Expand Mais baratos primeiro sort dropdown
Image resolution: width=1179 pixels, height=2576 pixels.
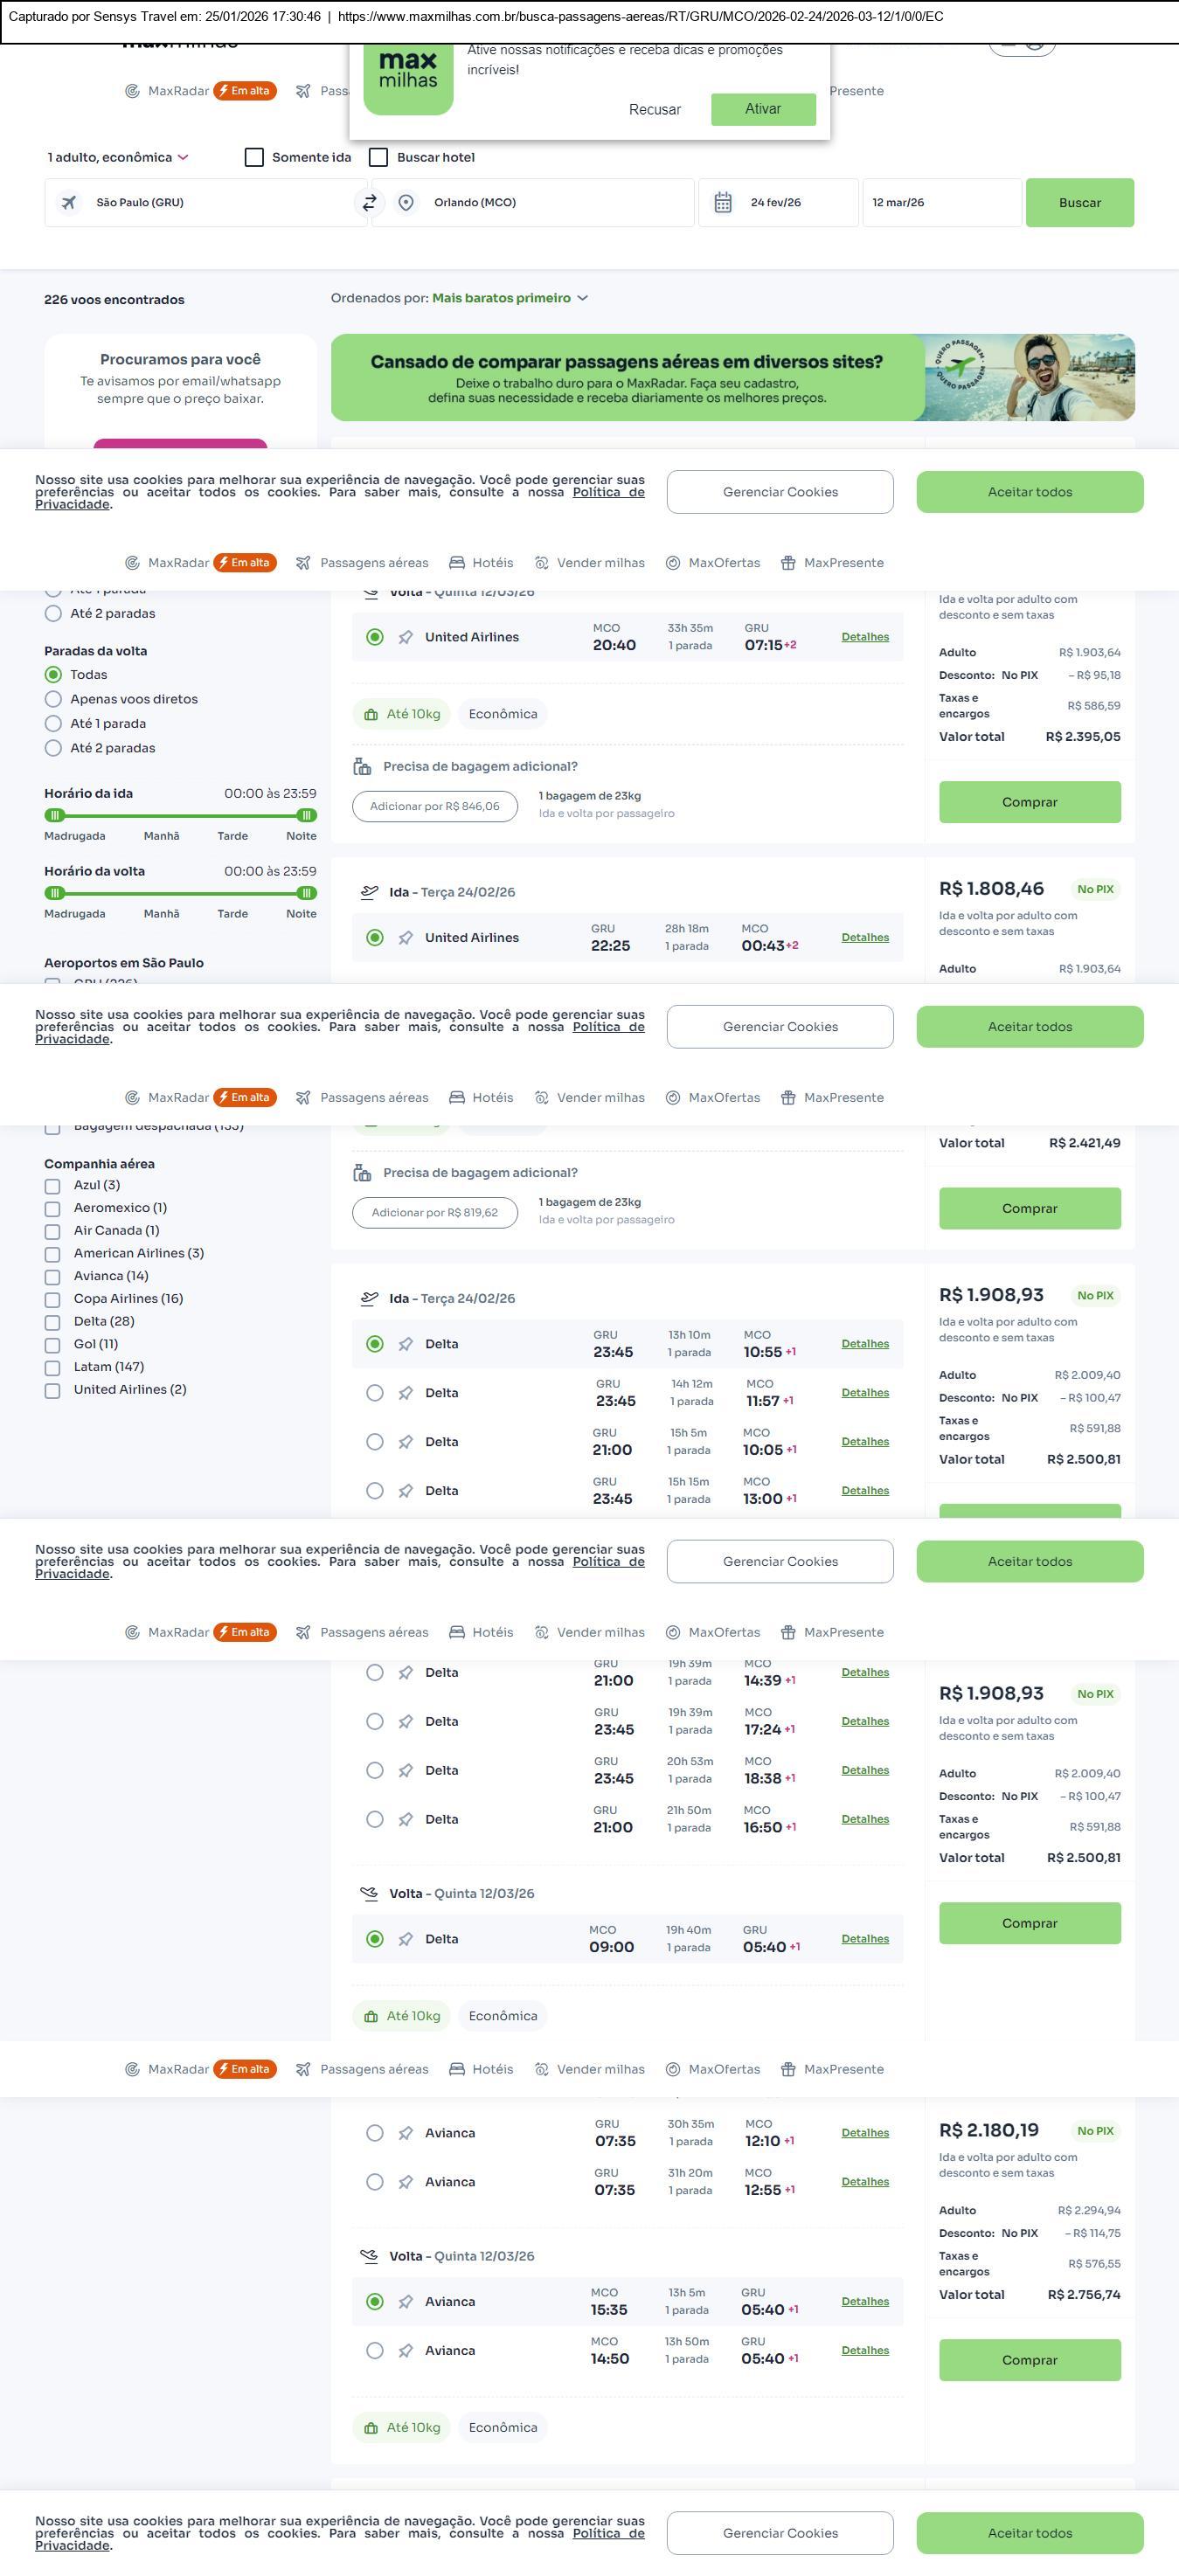point(510,298)
